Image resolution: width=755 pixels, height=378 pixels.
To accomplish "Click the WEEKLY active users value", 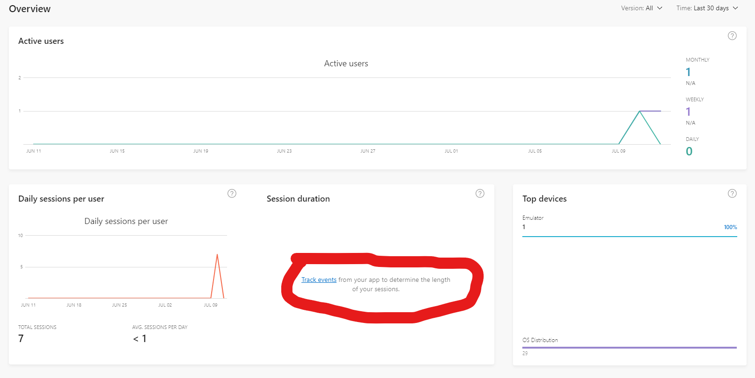I will tap(688, 112).
